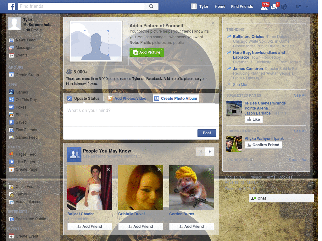Screen dimensions: 322x241
Task: Go to Home in top bar
Action: point(220,7)
